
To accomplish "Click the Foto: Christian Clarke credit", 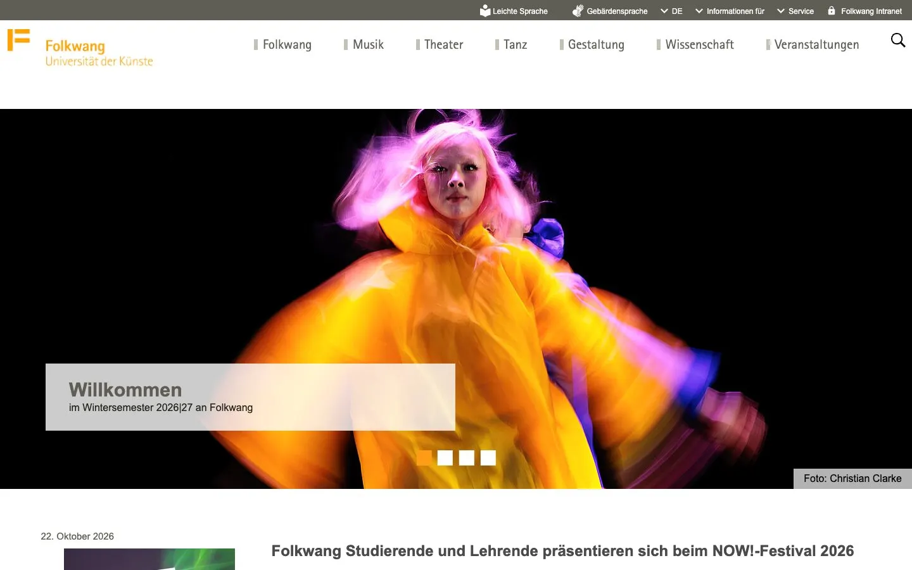I will [852, 479].
